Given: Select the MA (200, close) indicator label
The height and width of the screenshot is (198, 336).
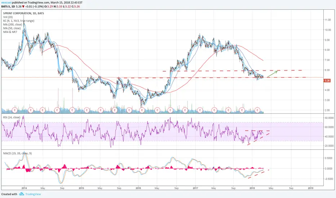Looking at the screenshot, I should point(13,24).
